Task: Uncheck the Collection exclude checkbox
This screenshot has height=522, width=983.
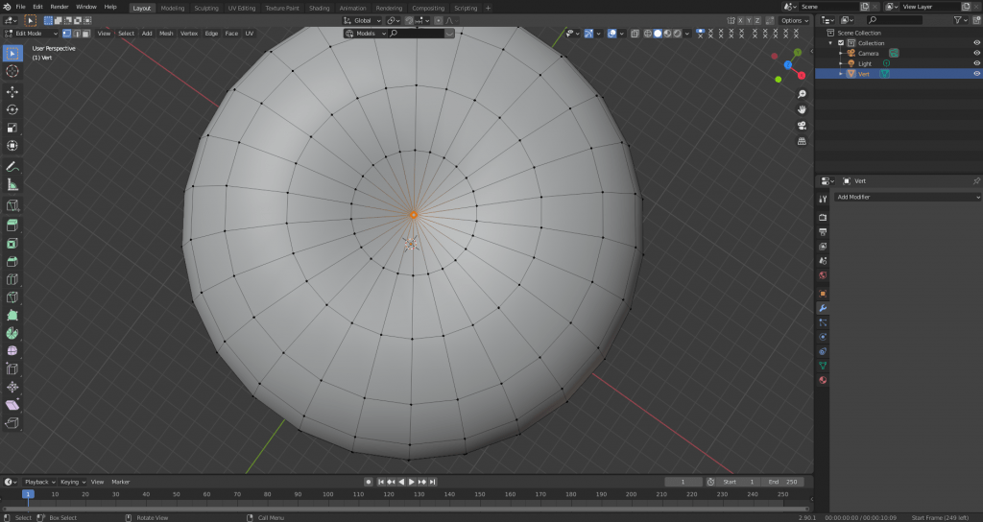Action: click(841, 43)
